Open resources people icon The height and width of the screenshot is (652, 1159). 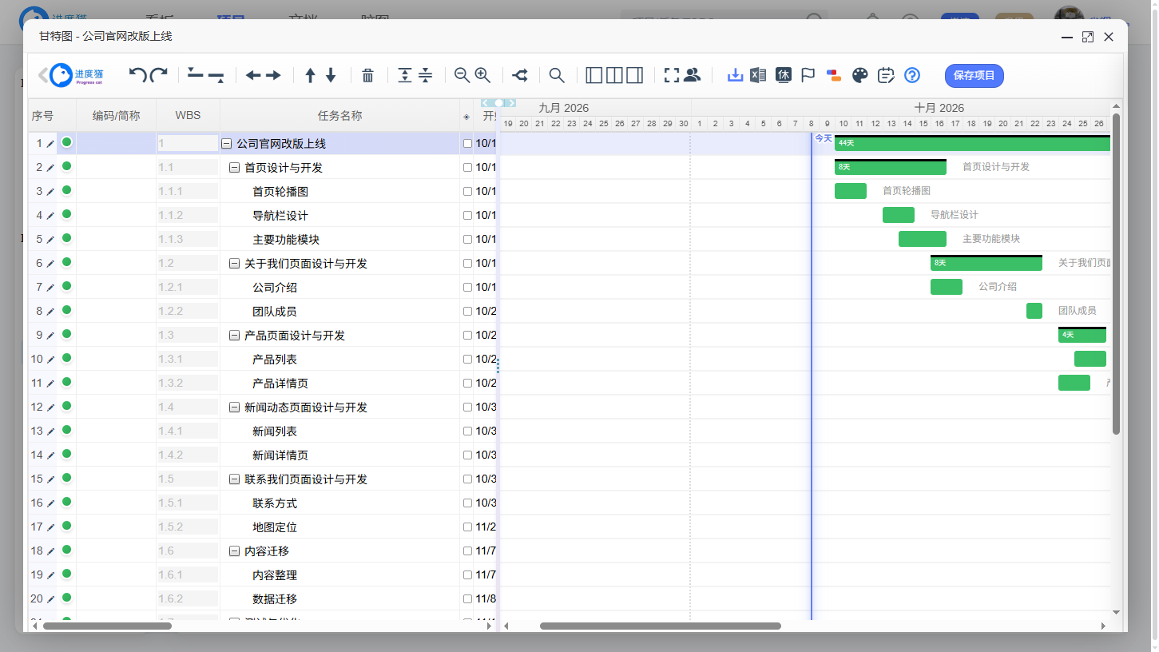693,75
